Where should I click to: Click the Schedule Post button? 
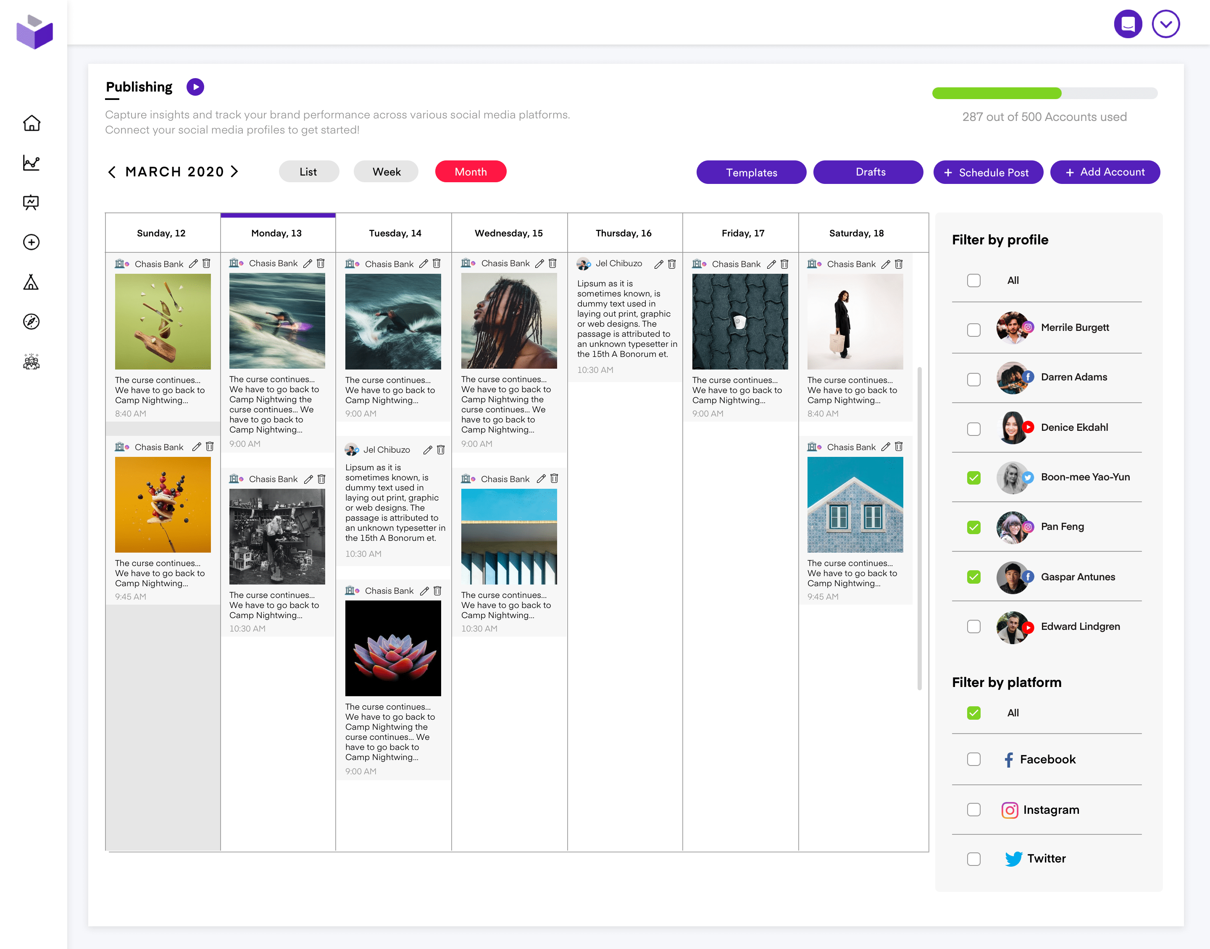(x=987, y=172)
